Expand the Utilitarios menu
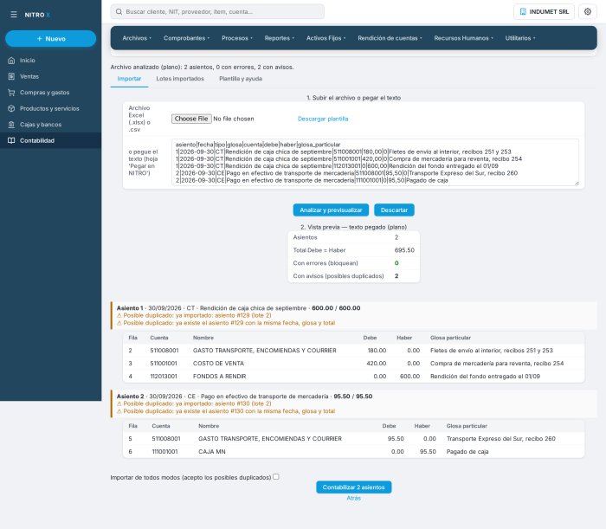Screen dimensions: 606x529 [x=520, y=38]
